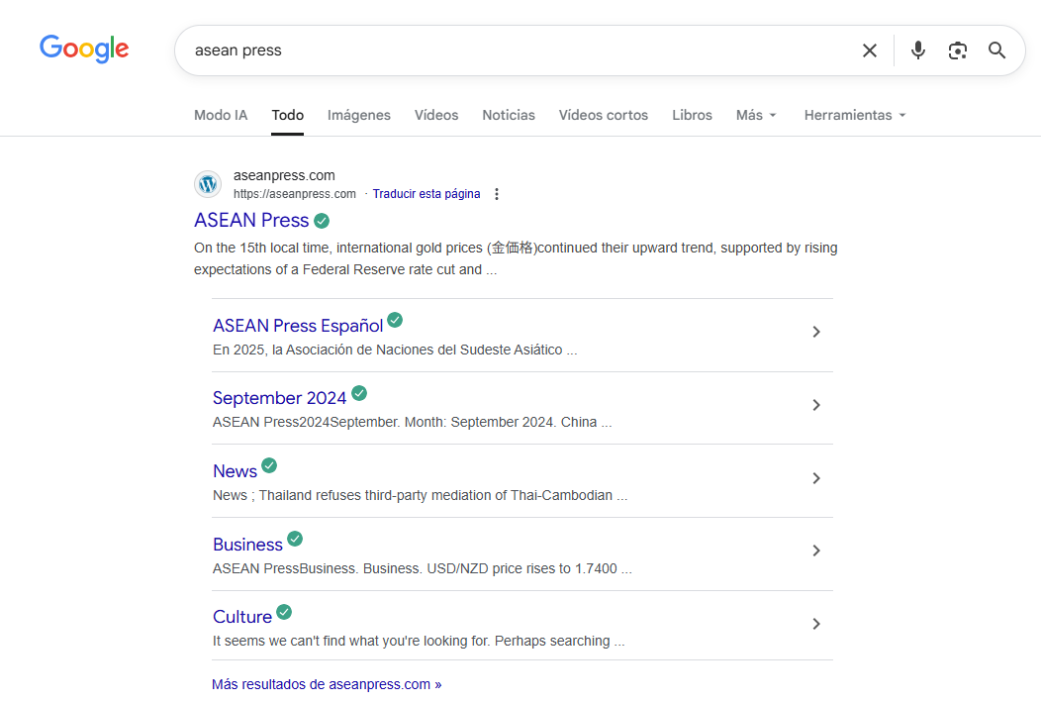
Task: Start voice search with microphone icon
Action: click(918, 50)
